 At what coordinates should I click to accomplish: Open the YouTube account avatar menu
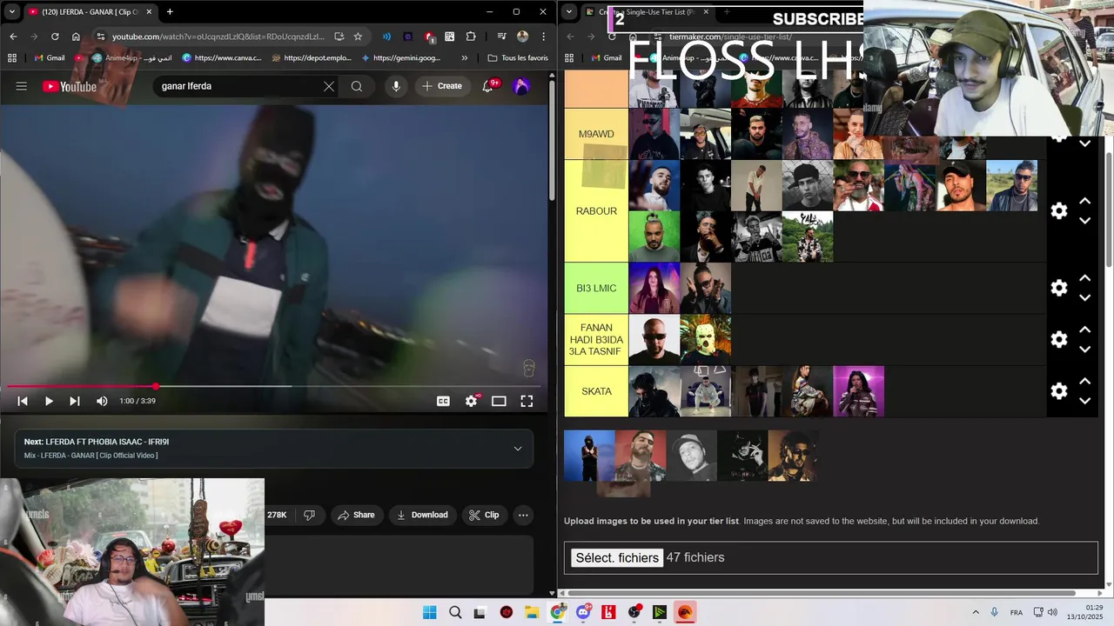pos(522,86)
